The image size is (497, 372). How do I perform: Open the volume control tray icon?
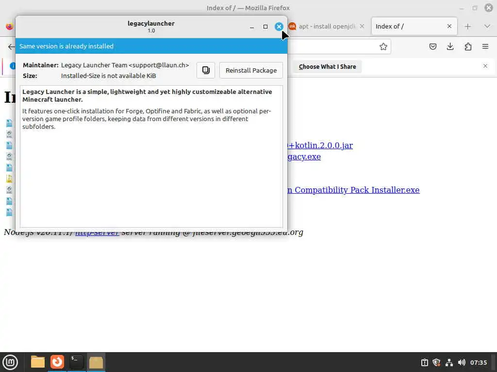(x=462, y=362)
